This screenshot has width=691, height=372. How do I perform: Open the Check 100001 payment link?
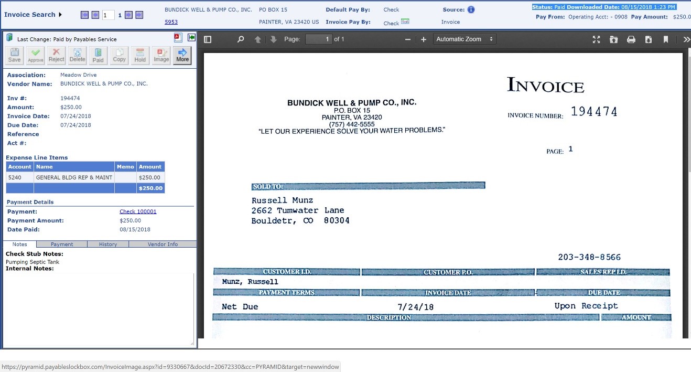tap(138, 211)
